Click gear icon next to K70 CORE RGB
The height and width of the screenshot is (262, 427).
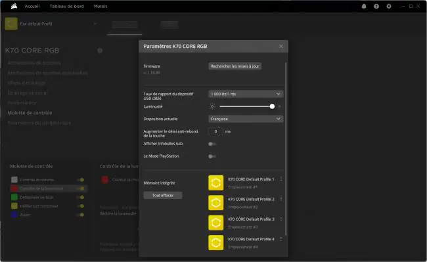tap(100, 51)
